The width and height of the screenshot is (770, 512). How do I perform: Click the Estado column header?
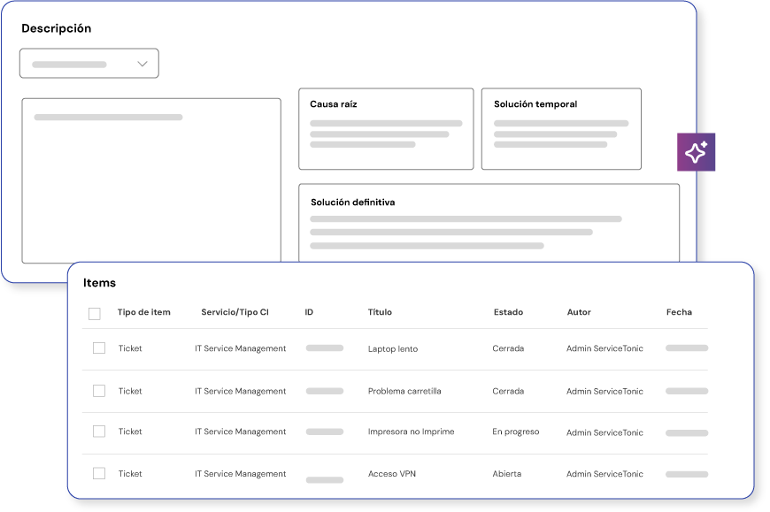(x=508, y=312)
